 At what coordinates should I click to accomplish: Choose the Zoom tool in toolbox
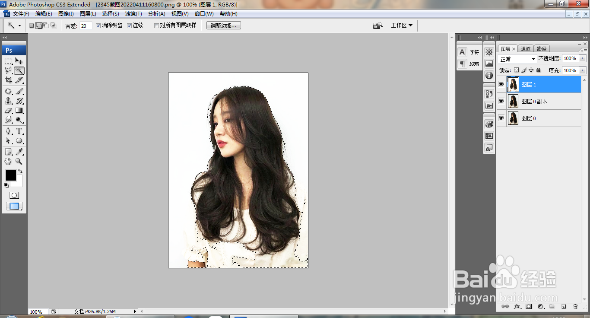pos(19,161)
